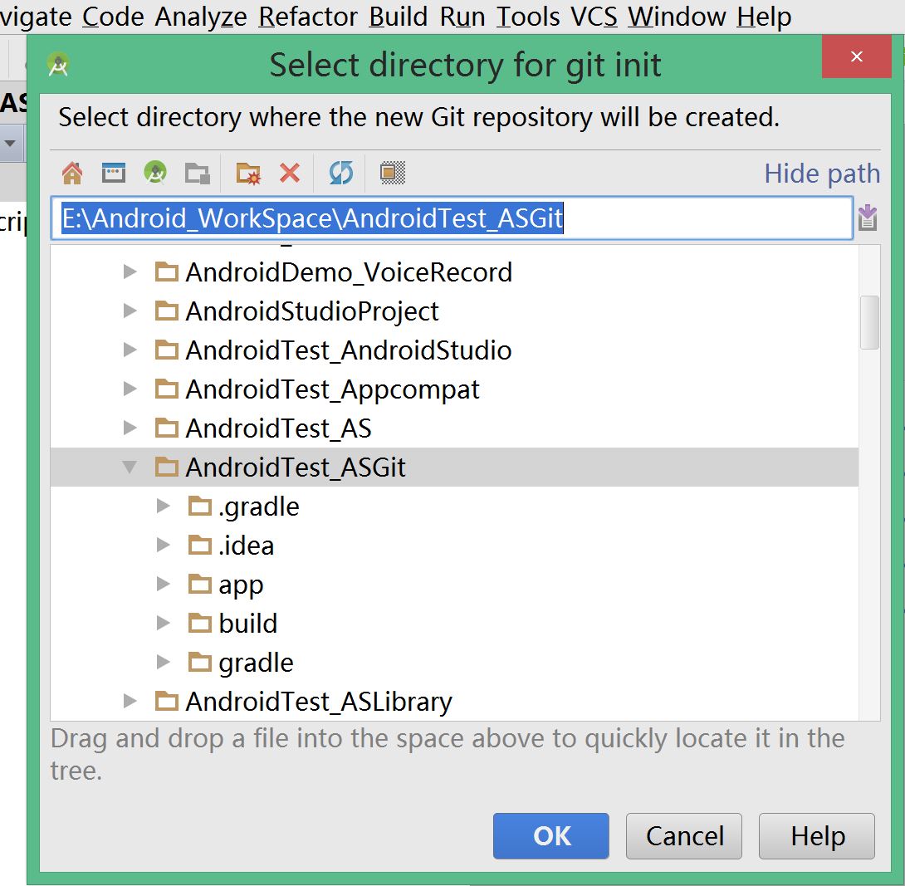Confirm with the OK button
This screenshot has height=886, width=905.
pyautogui.click(x=551, y=835)
